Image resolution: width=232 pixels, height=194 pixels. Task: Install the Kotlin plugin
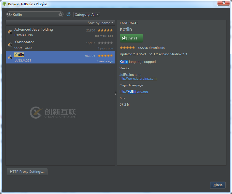click(x=131, y=38)
